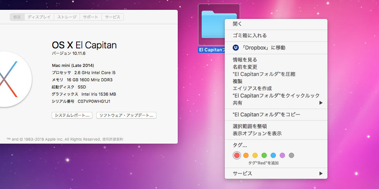Select “El Capitanフォルダ”を圧縮 entry
379x189 pixels.
(x=276, y=74)
